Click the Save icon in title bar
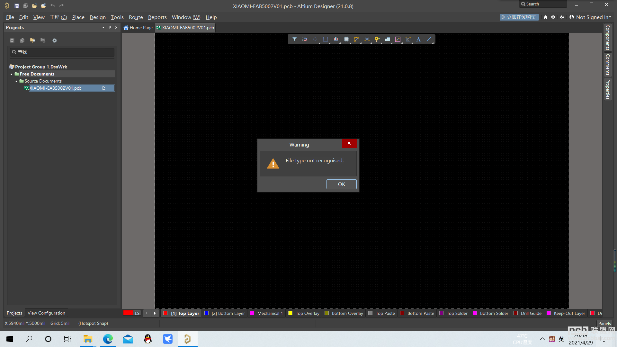617x347 pixels. pos(17,6)
